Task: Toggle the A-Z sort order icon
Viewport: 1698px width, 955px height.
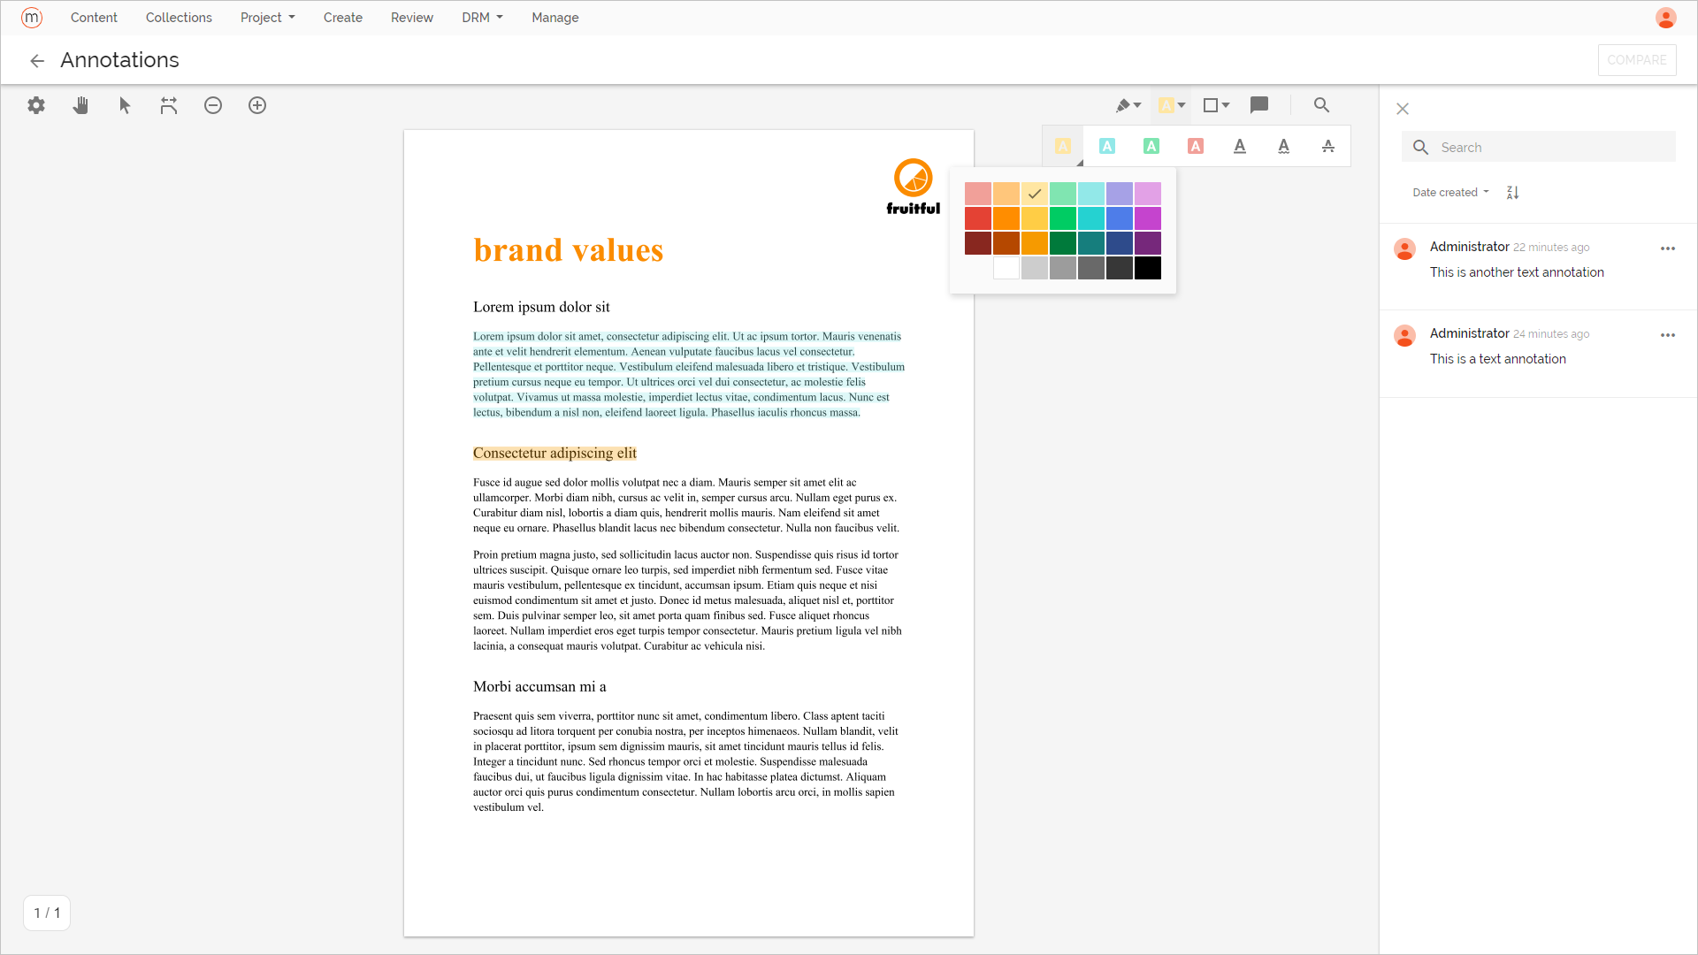Action: click(1512, 193)
